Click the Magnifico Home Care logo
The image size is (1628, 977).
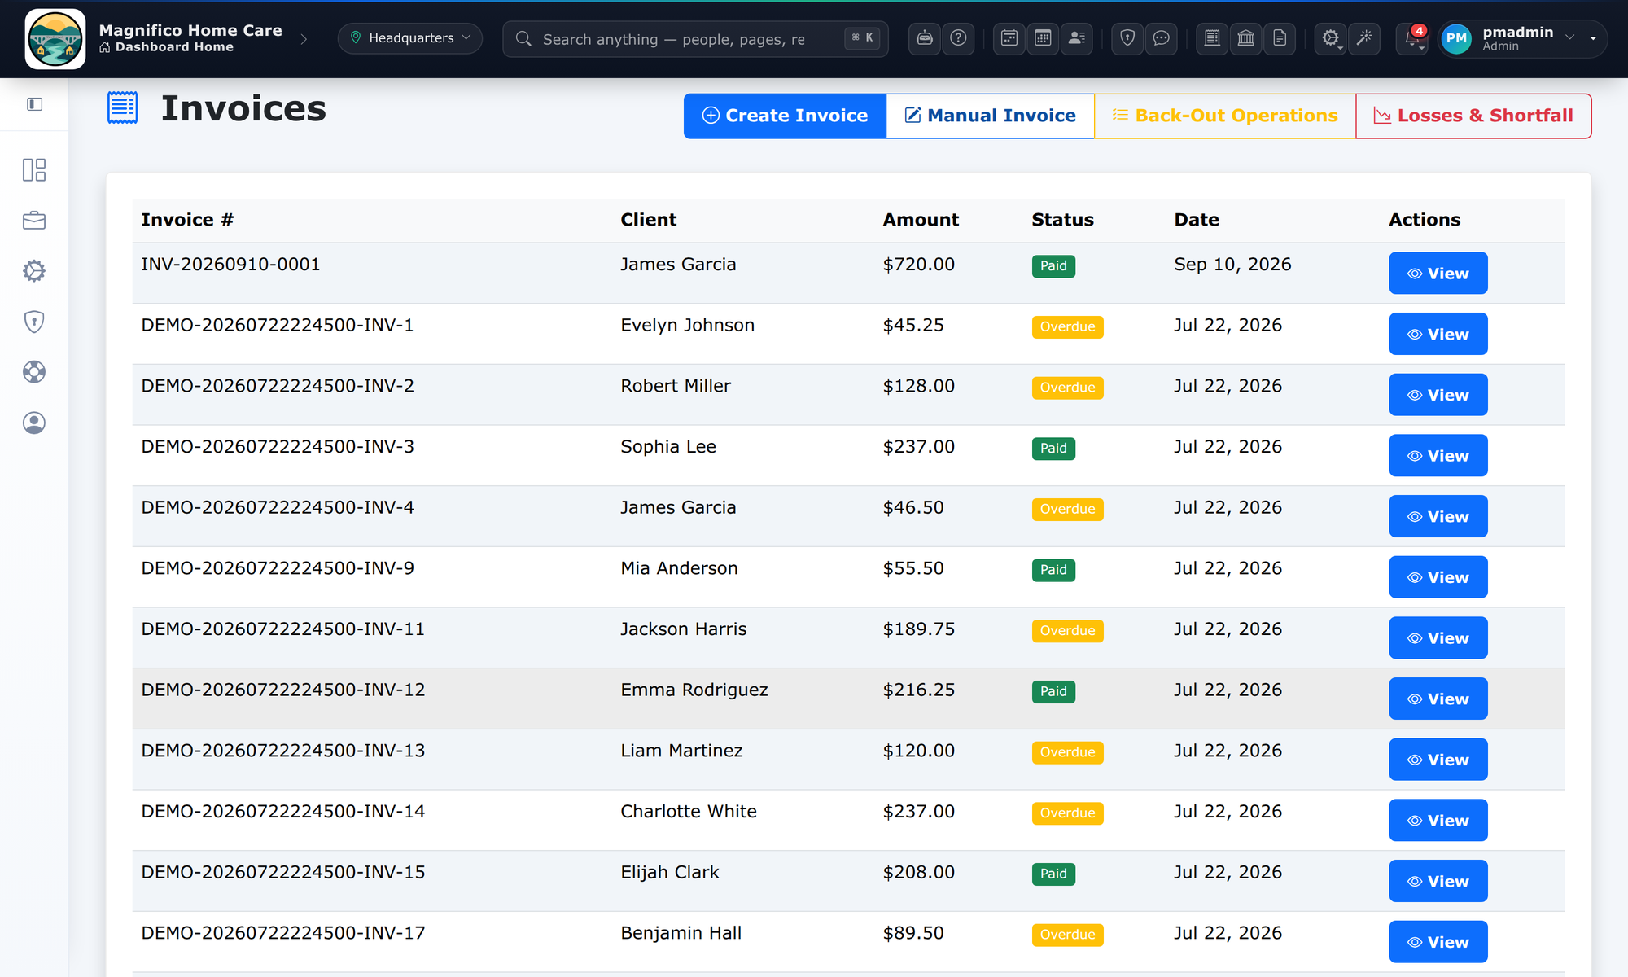[55, 39]
